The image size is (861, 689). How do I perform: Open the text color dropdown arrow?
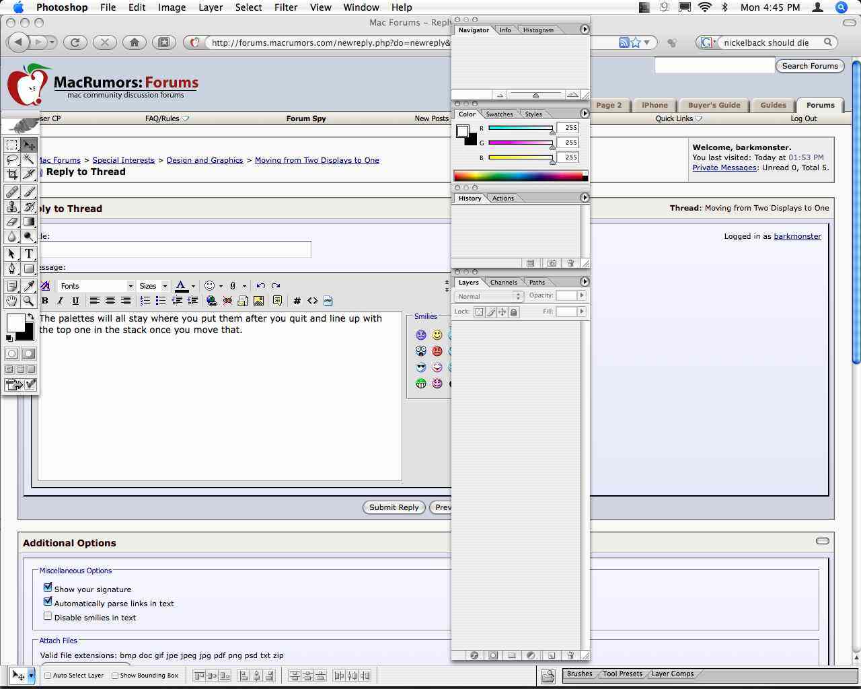pos(193,286)
